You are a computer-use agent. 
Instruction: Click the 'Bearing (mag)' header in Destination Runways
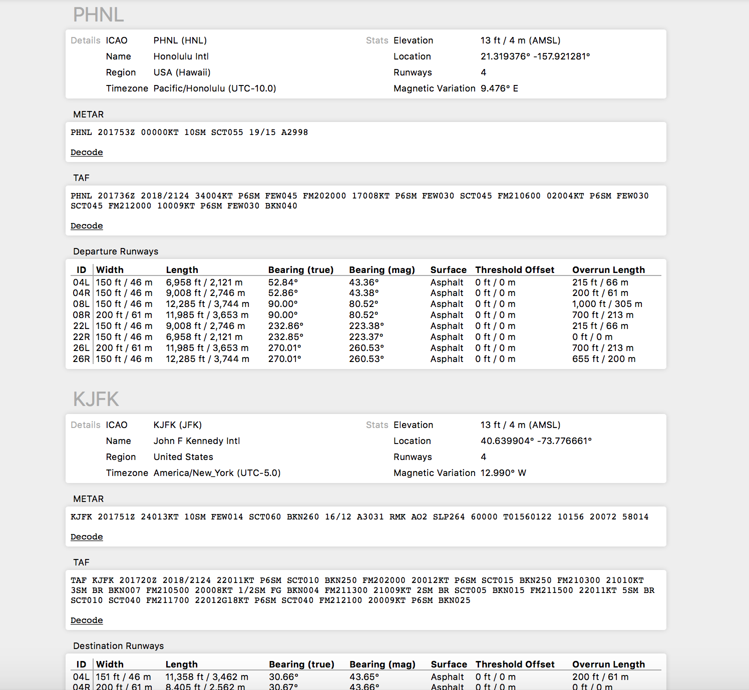coord(383,664)
